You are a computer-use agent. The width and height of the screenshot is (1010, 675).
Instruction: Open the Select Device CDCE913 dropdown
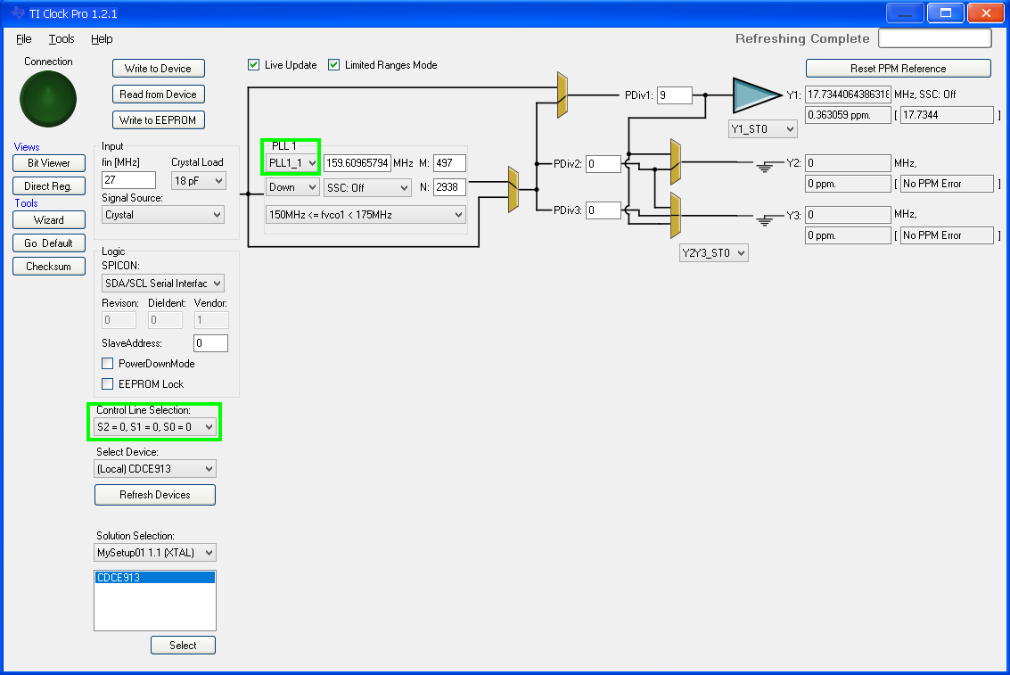154,469
